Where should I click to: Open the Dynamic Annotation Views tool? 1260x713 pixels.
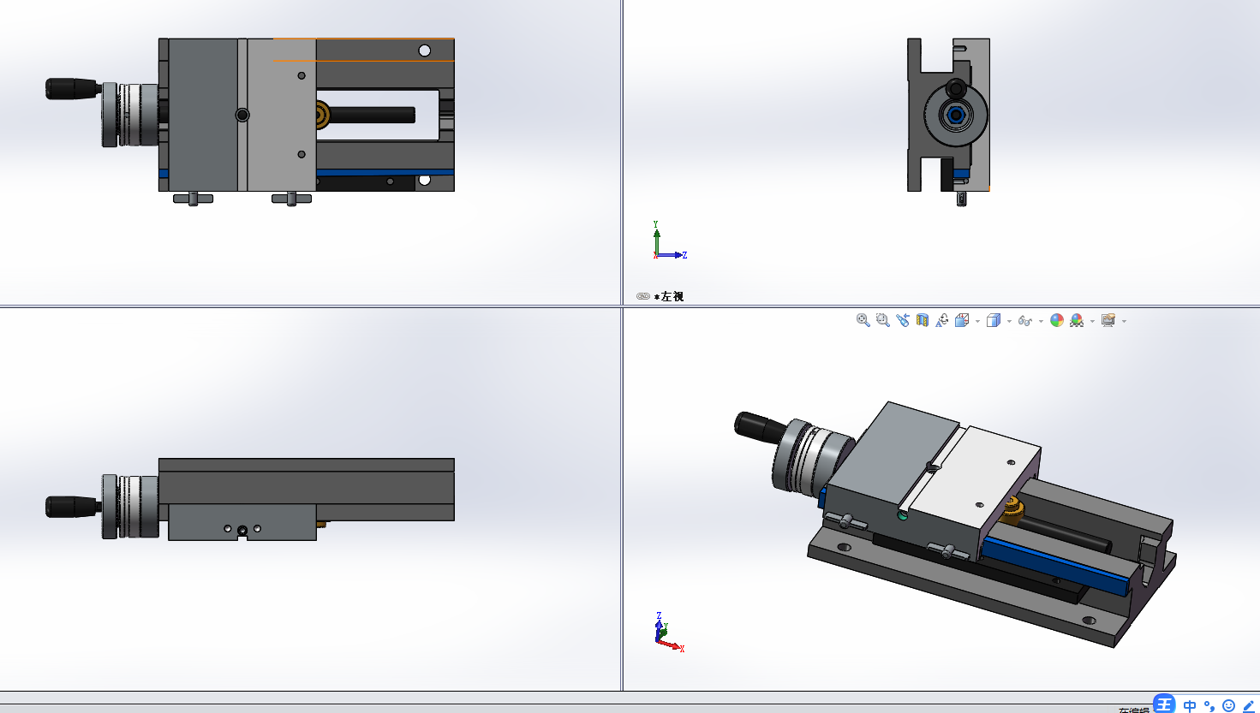(942, 320)
